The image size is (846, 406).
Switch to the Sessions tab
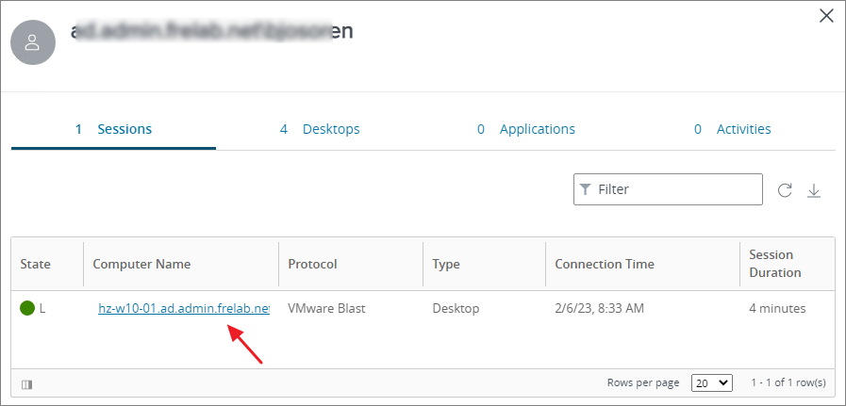coord(114,129)
